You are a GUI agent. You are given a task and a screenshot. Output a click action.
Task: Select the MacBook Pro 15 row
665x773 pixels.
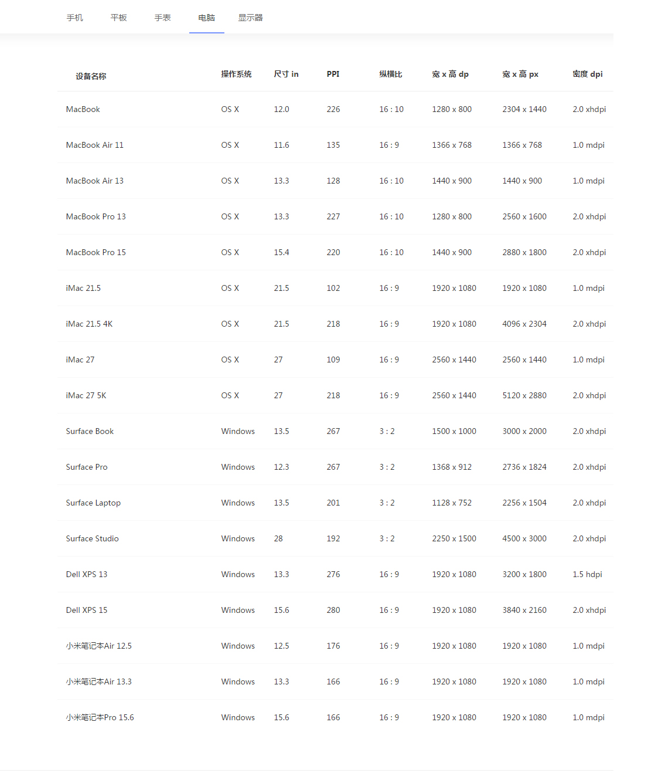(x=96, y=252)
